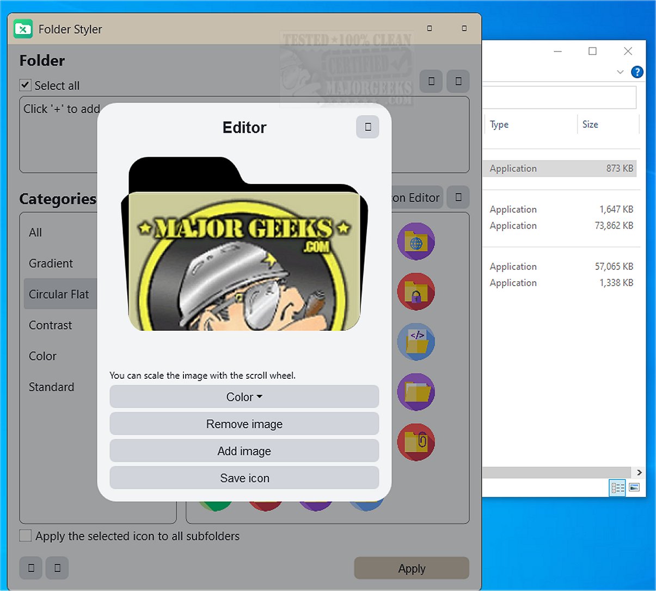Viewport: 656px width, 591px height.
Task: Select the Color category
Action: tap(42, 356)
